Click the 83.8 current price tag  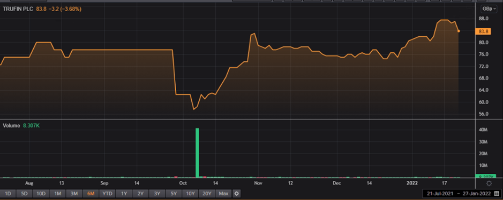pyautogui.click(x=483, y=31)
